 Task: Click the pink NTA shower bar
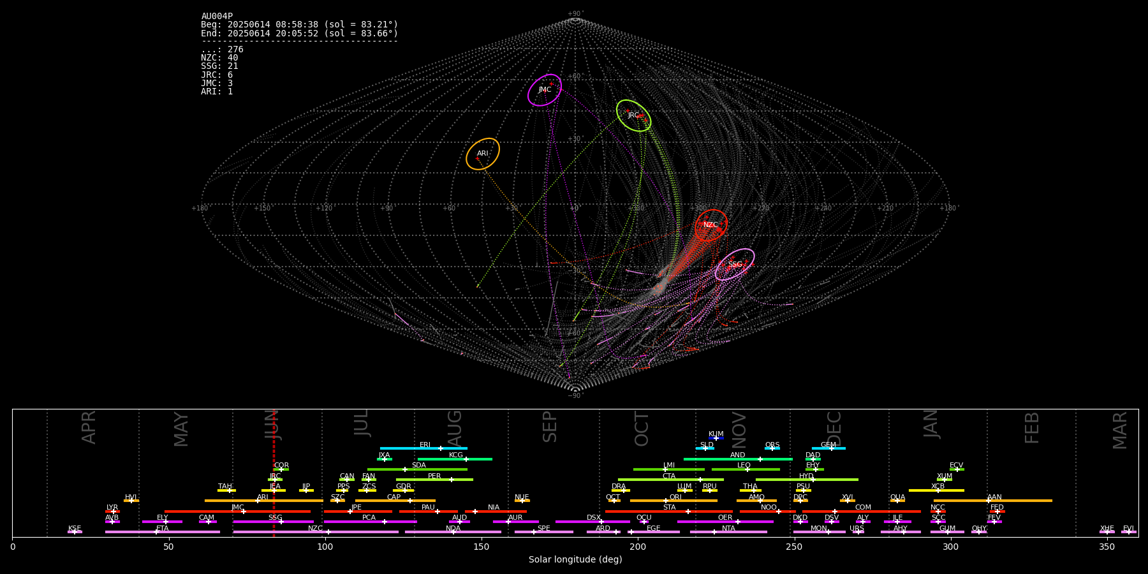[x=728, y=531]
